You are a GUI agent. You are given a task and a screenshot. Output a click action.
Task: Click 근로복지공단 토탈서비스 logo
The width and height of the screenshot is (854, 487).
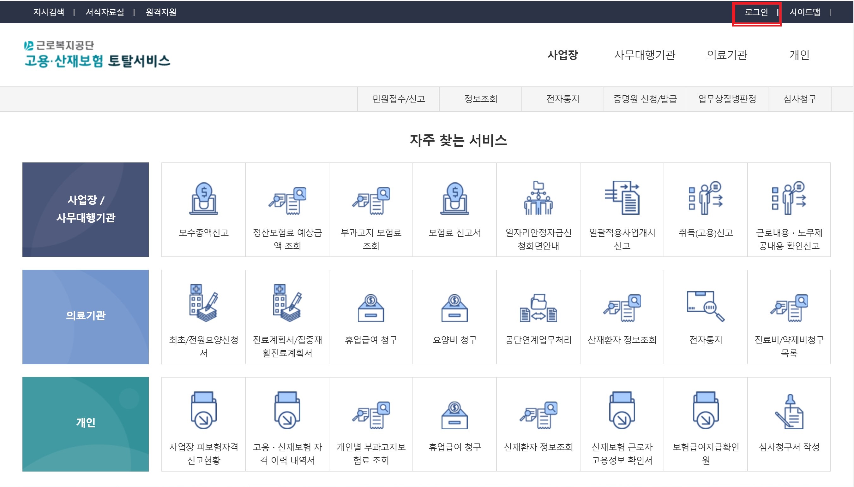coord(97,55)
